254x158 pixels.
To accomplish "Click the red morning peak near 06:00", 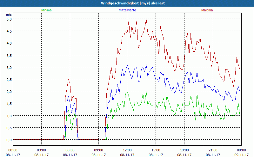I will (69, 79).
